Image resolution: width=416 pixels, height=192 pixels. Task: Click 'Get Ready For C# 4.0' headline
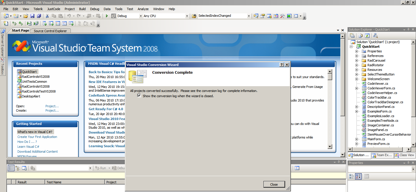point(106,109)
